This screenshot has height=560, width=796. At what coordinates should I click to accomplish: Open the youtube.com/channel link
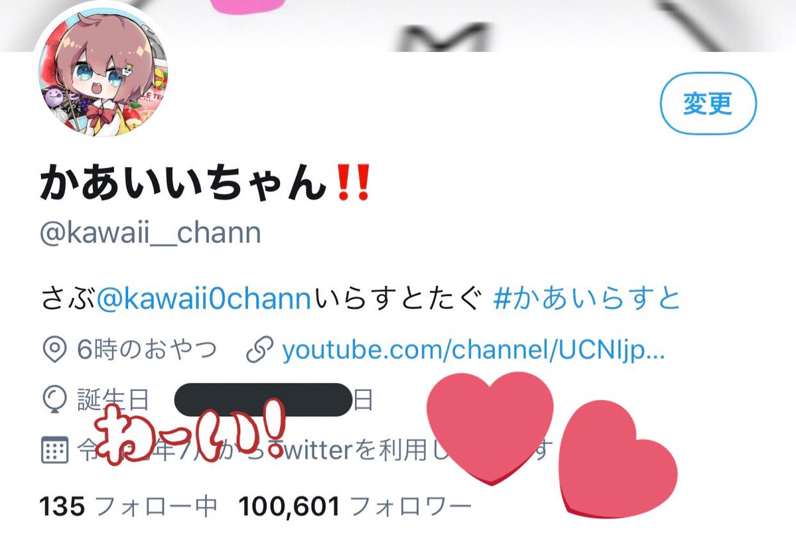[473, 350]
